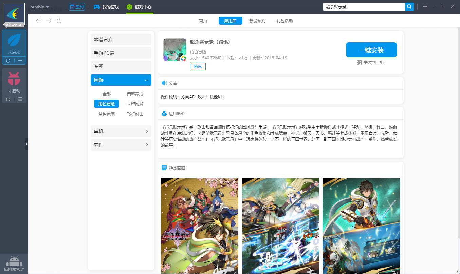Switch to 我的游戏 tab
Viewport: 460px width, 274px height.
point(106,7)
